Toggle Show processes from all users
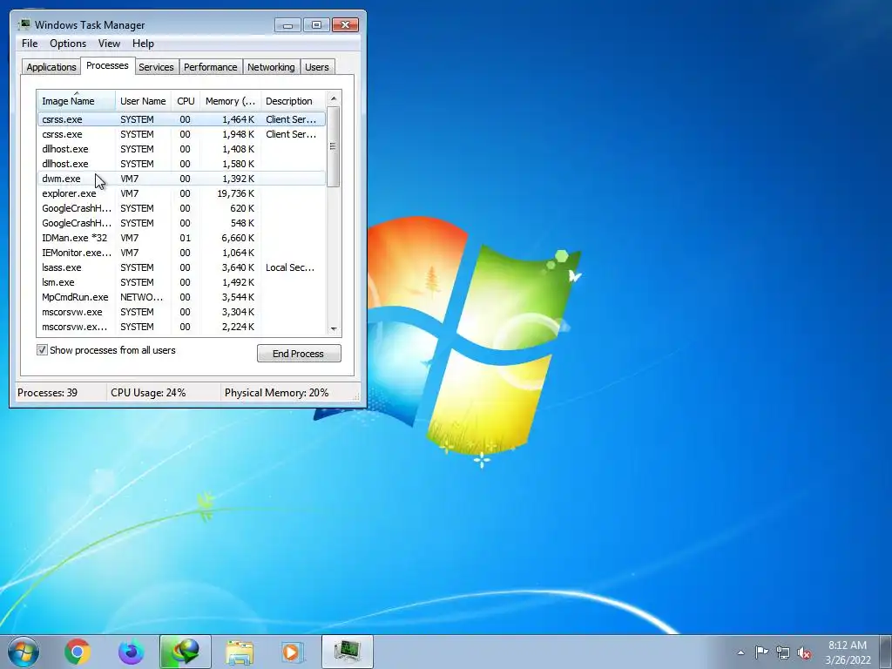The height and width of the screenshot is (669, 892). point(42,349)
